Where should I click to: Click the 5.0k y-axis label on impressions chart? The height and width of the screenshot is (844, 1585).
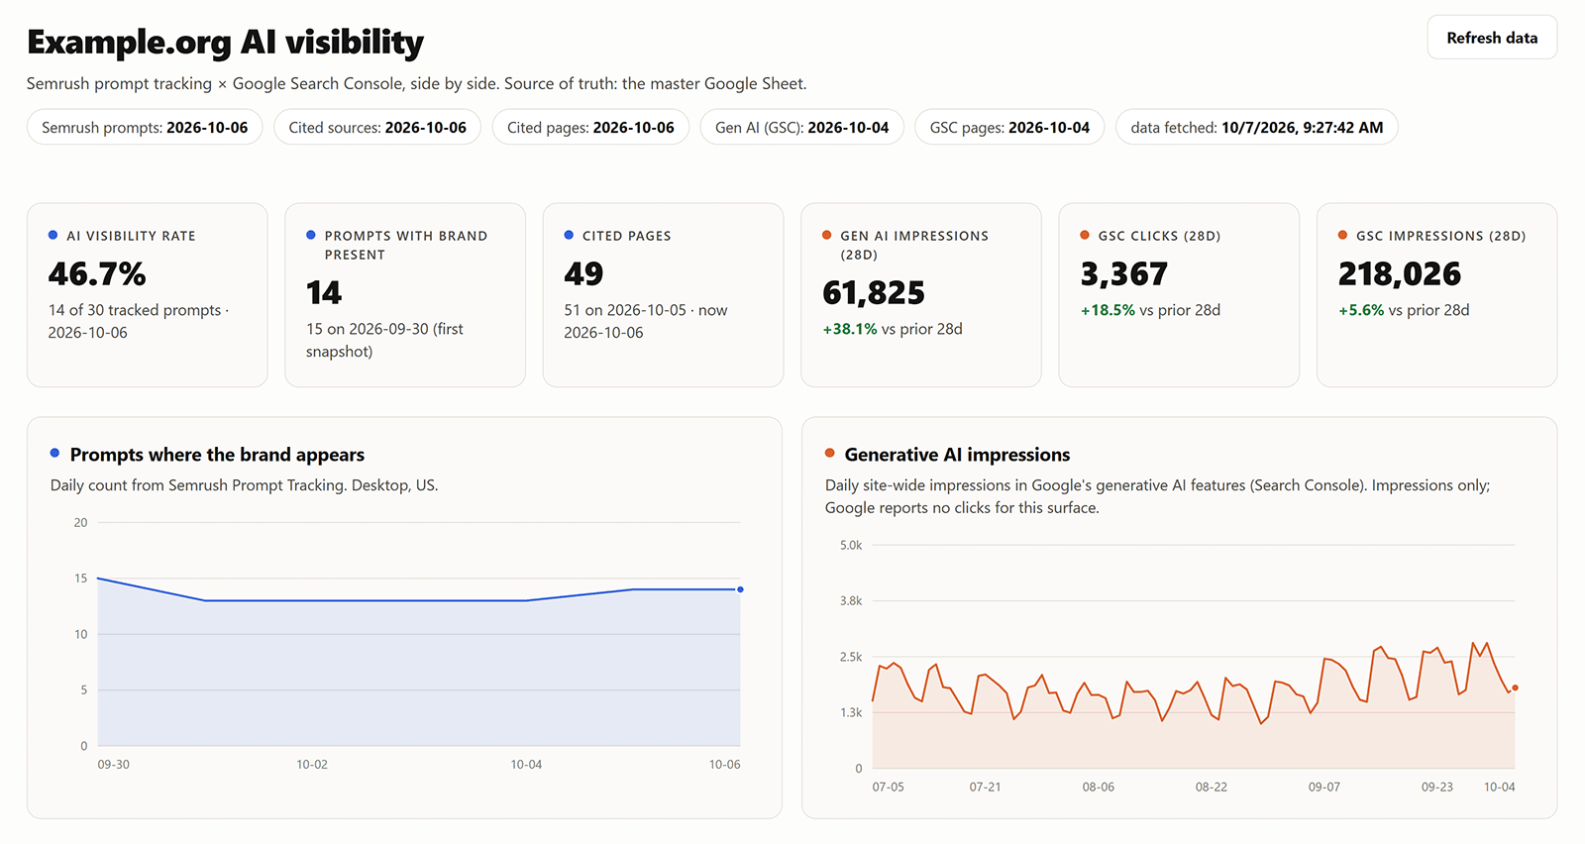coord(851,546)
